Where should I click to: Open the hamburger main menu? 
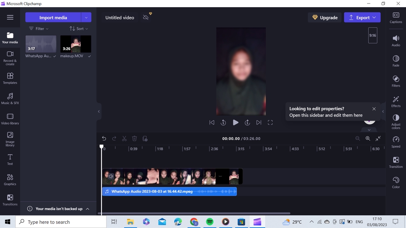coord(10,17)
